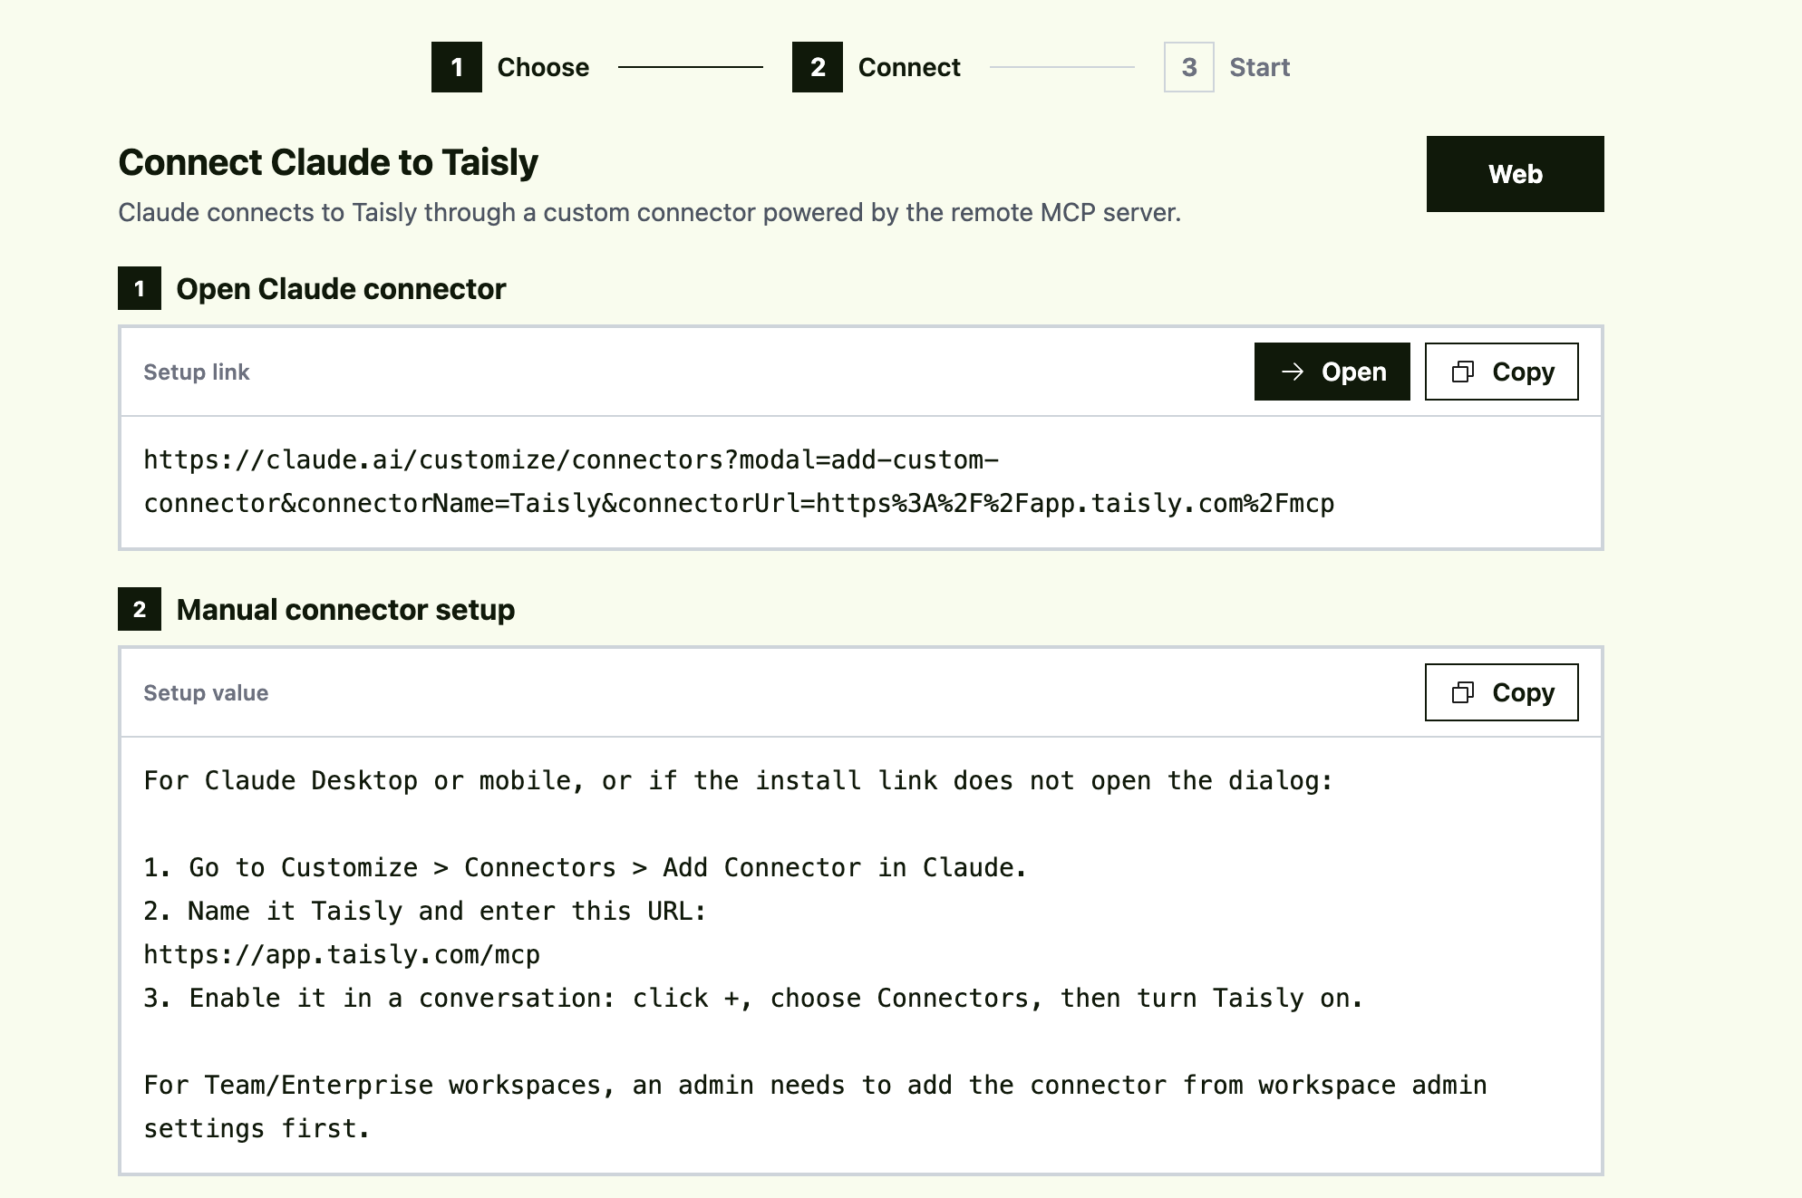Select step 3 number badge in stepper
1802x1198 pixels.
[x=1189, y=67]
